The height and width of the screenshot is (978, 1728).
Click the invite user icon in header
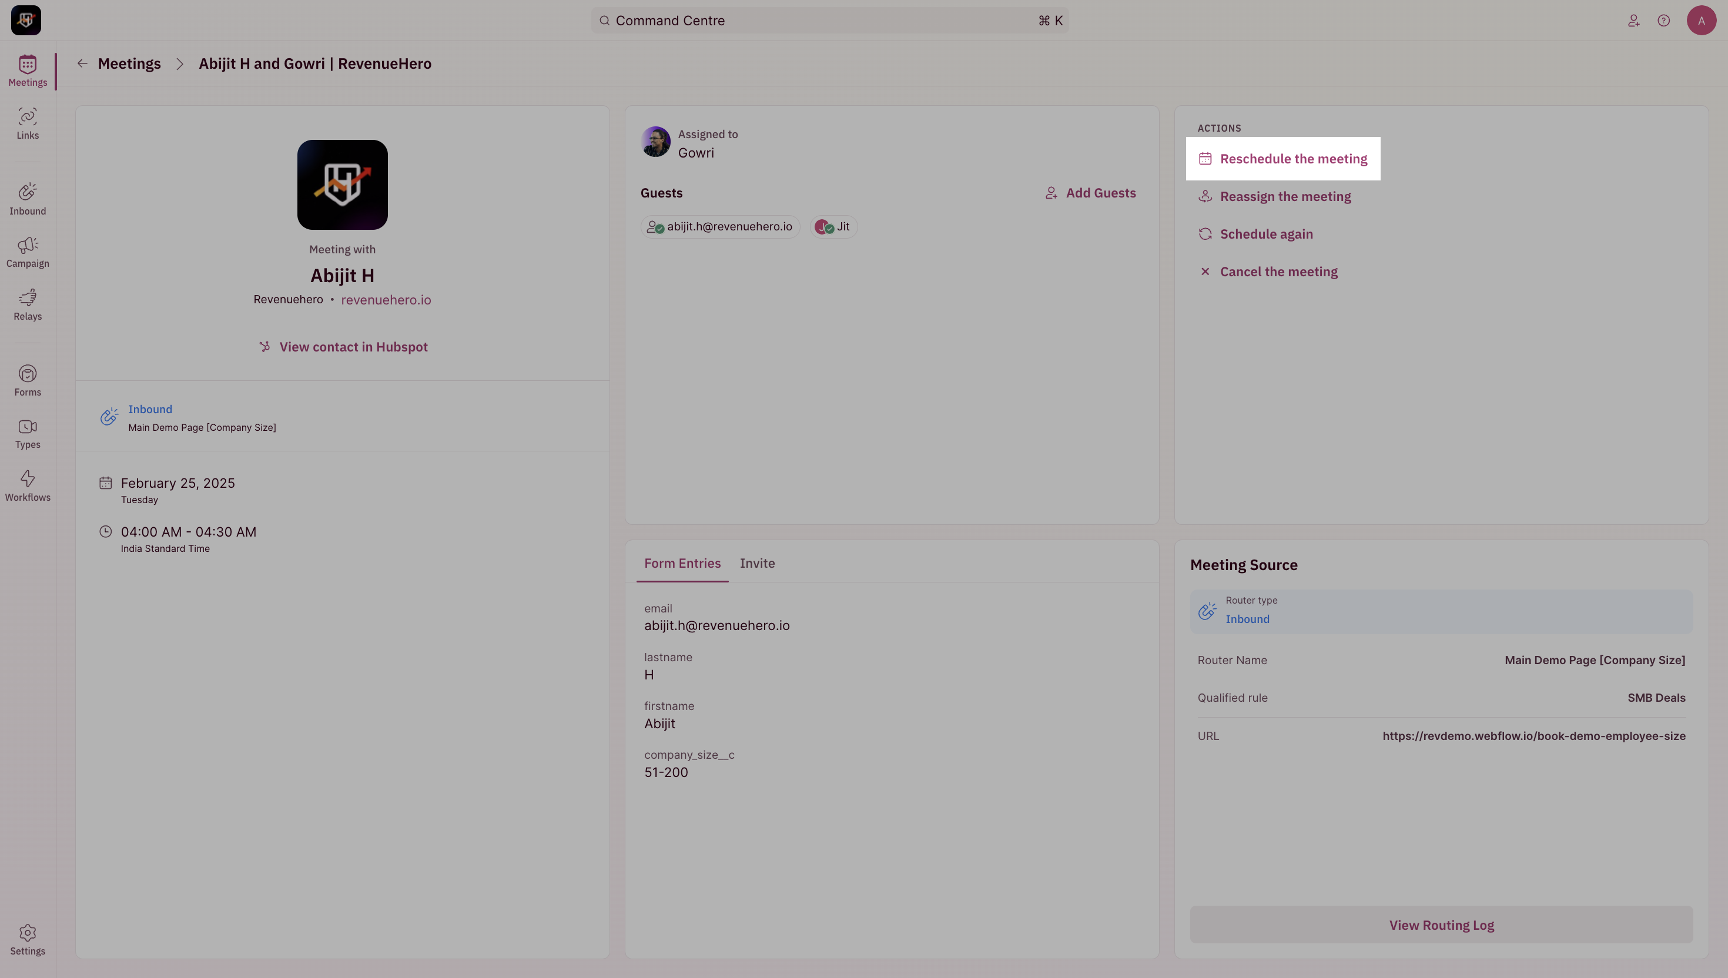(x=1633, y=21)
